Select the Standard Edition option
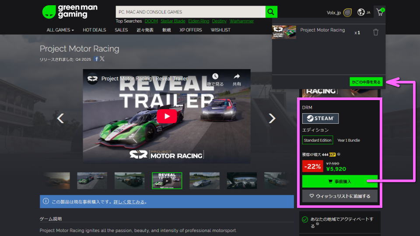 pos(318,140)
